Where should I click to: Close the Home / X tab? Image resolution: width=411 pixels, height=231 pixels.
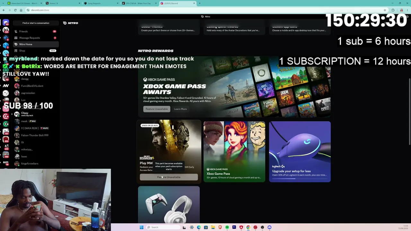coord(79,3)
